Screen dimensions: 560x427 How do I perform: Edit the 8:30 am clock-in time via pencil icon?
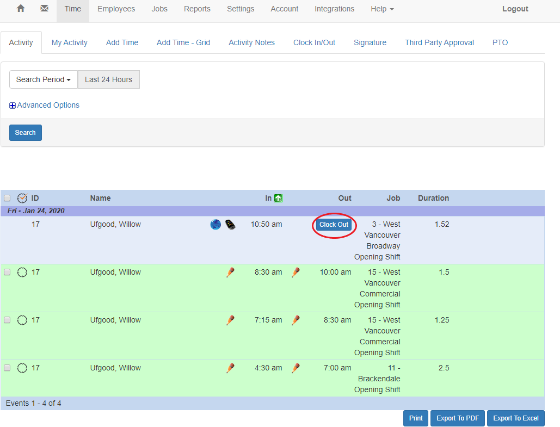click(x=230, y=272)
